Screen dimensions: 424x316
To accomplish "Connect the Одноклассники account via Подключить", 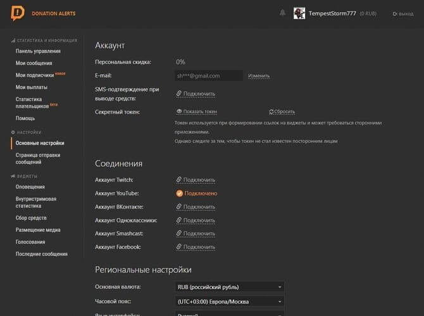I will 199,221.
